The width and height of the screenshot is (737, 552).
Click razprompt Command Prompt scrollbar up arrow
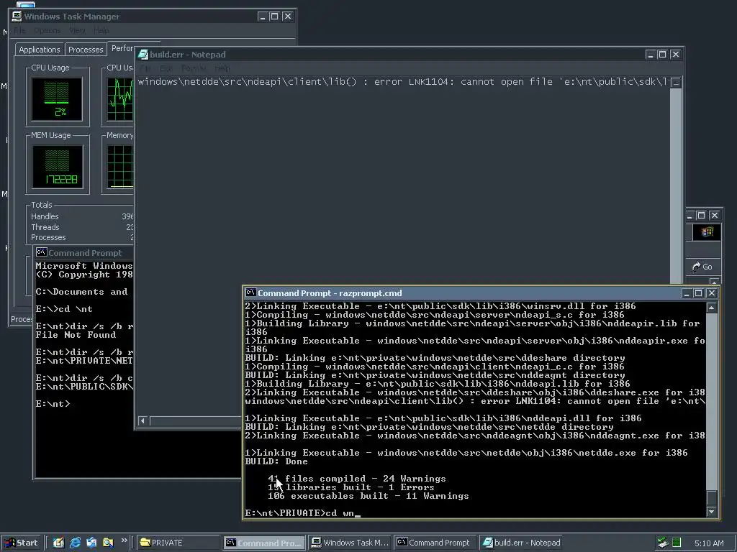point(712,308)
